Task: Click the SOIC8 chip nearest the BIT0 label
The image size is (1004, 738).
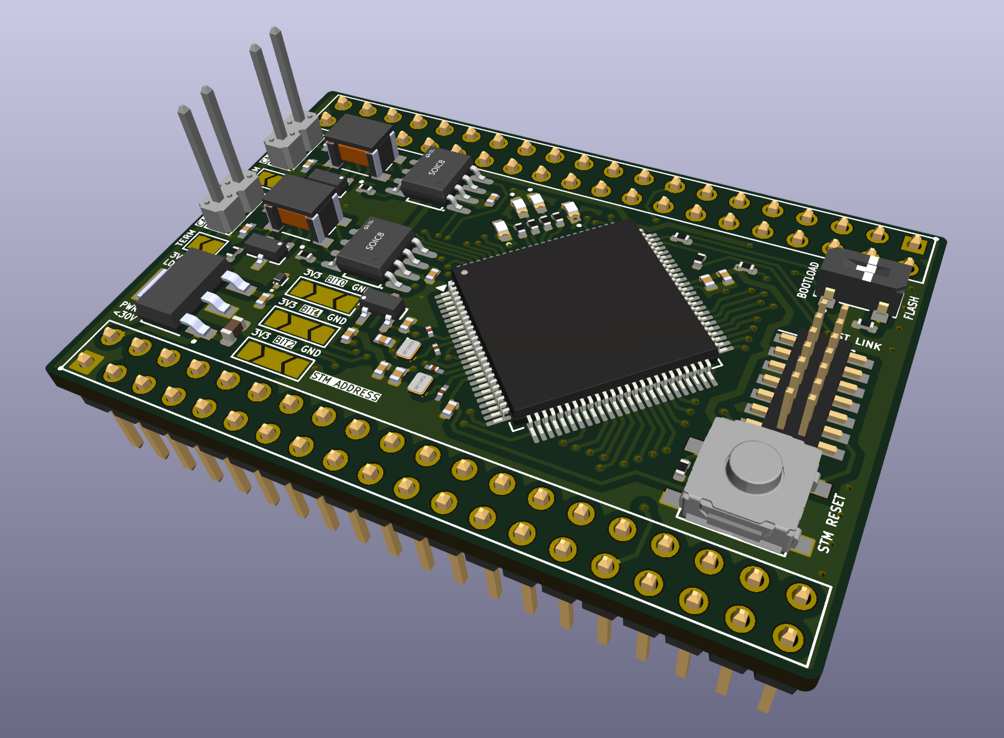Action: 378,251
